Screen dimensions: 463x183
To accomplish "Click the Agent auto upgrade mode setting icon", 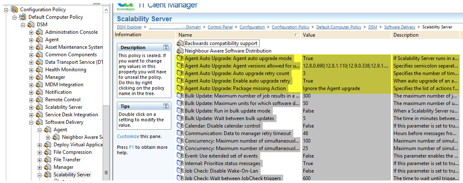I will point(180,58).
